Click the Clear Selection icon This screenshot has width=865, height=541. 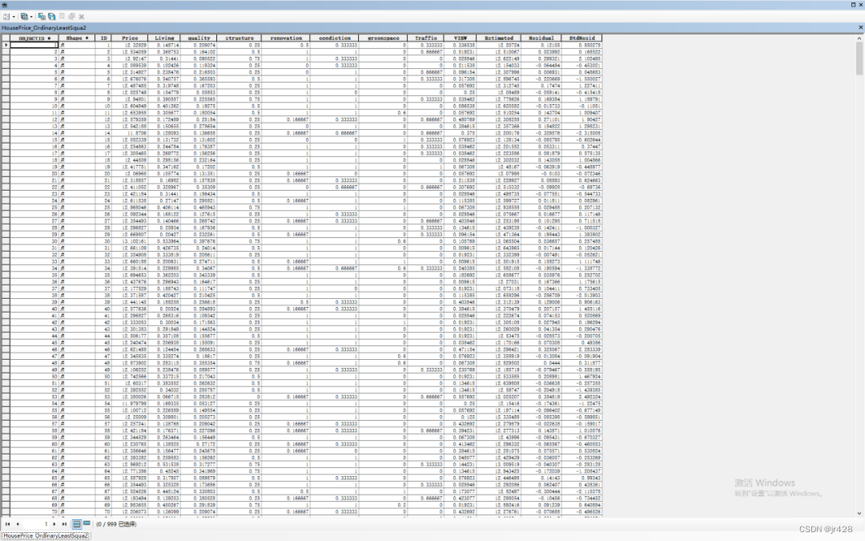click(62, 17)
